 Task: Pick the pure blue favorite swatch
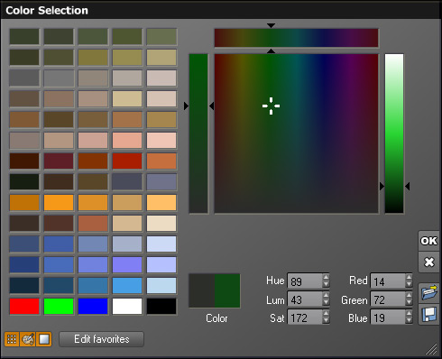93,307
